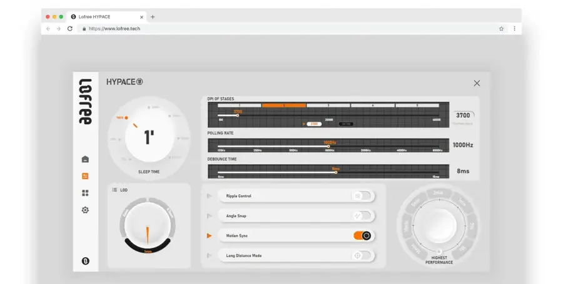The height and width of the screenshot is (284, 563).
Task: Select the orange sleep time dot on dial
Action: coord(126,118)
